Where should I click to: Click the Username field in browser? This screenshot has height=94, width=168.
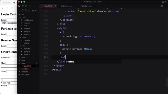pos(13,57)
